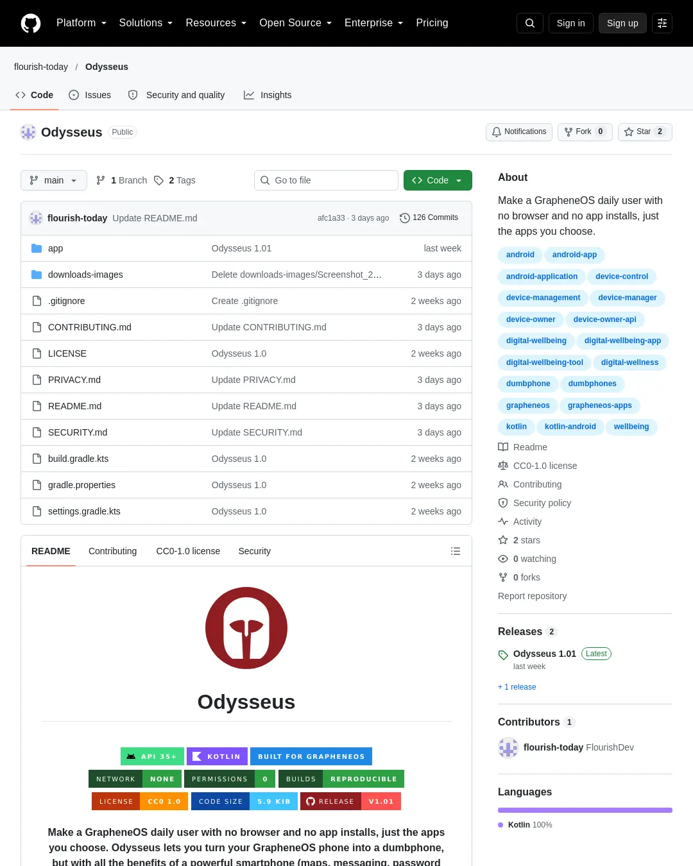Image resolution: width=693 pixels, height=866 pixels.
Task: Click the Kotlin language bar
Action: tap(585, 810)
